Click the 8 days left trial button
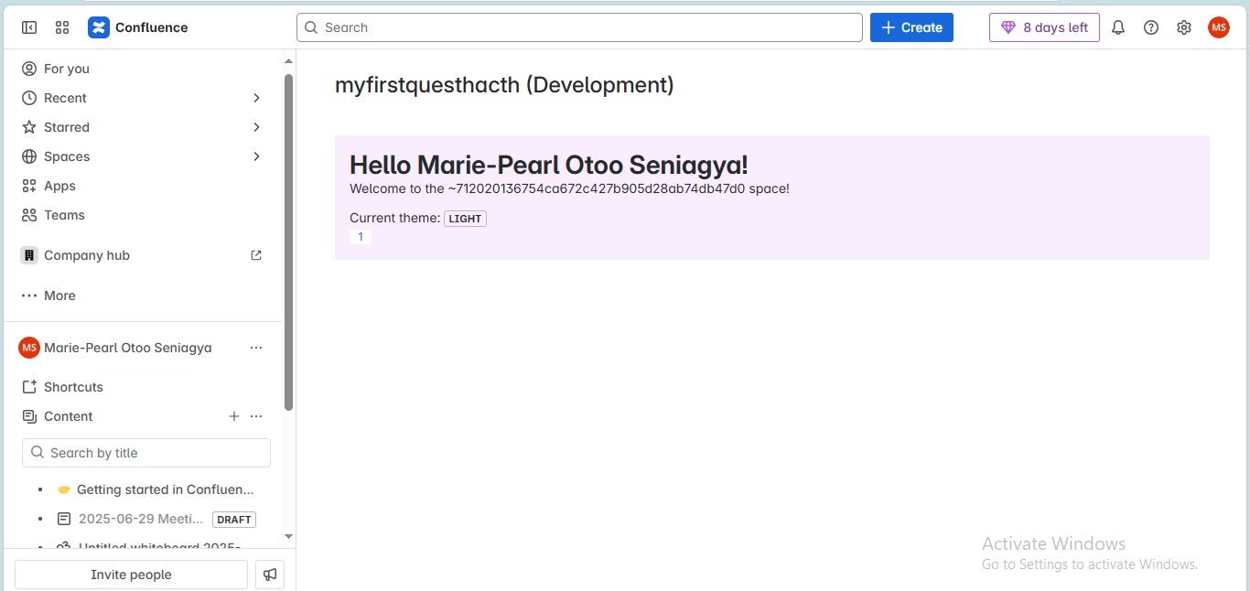This screenshot has height=591, width=1250. pos(1044,27)
